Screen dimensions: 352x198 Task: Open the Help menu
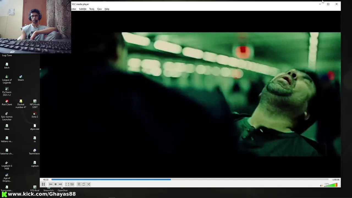click(x=107, y=9)
